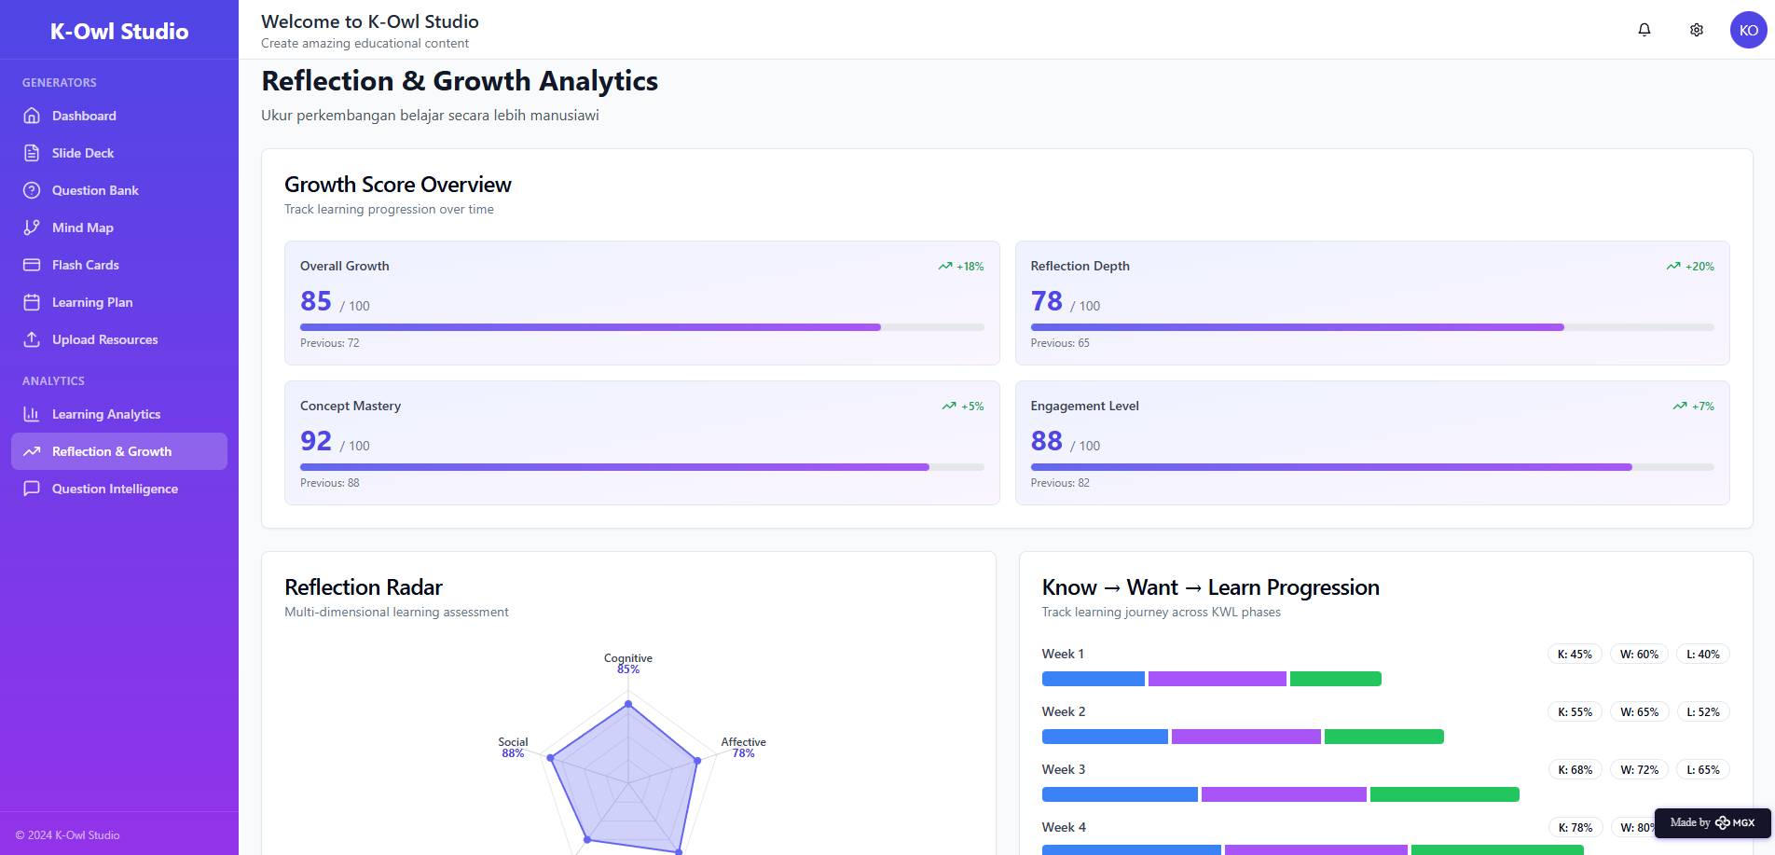Image resolution: width=1775 pixels, height=855 pixels.
Task: Click the Previous: 82 text
Action: [x=1060, y=483]
